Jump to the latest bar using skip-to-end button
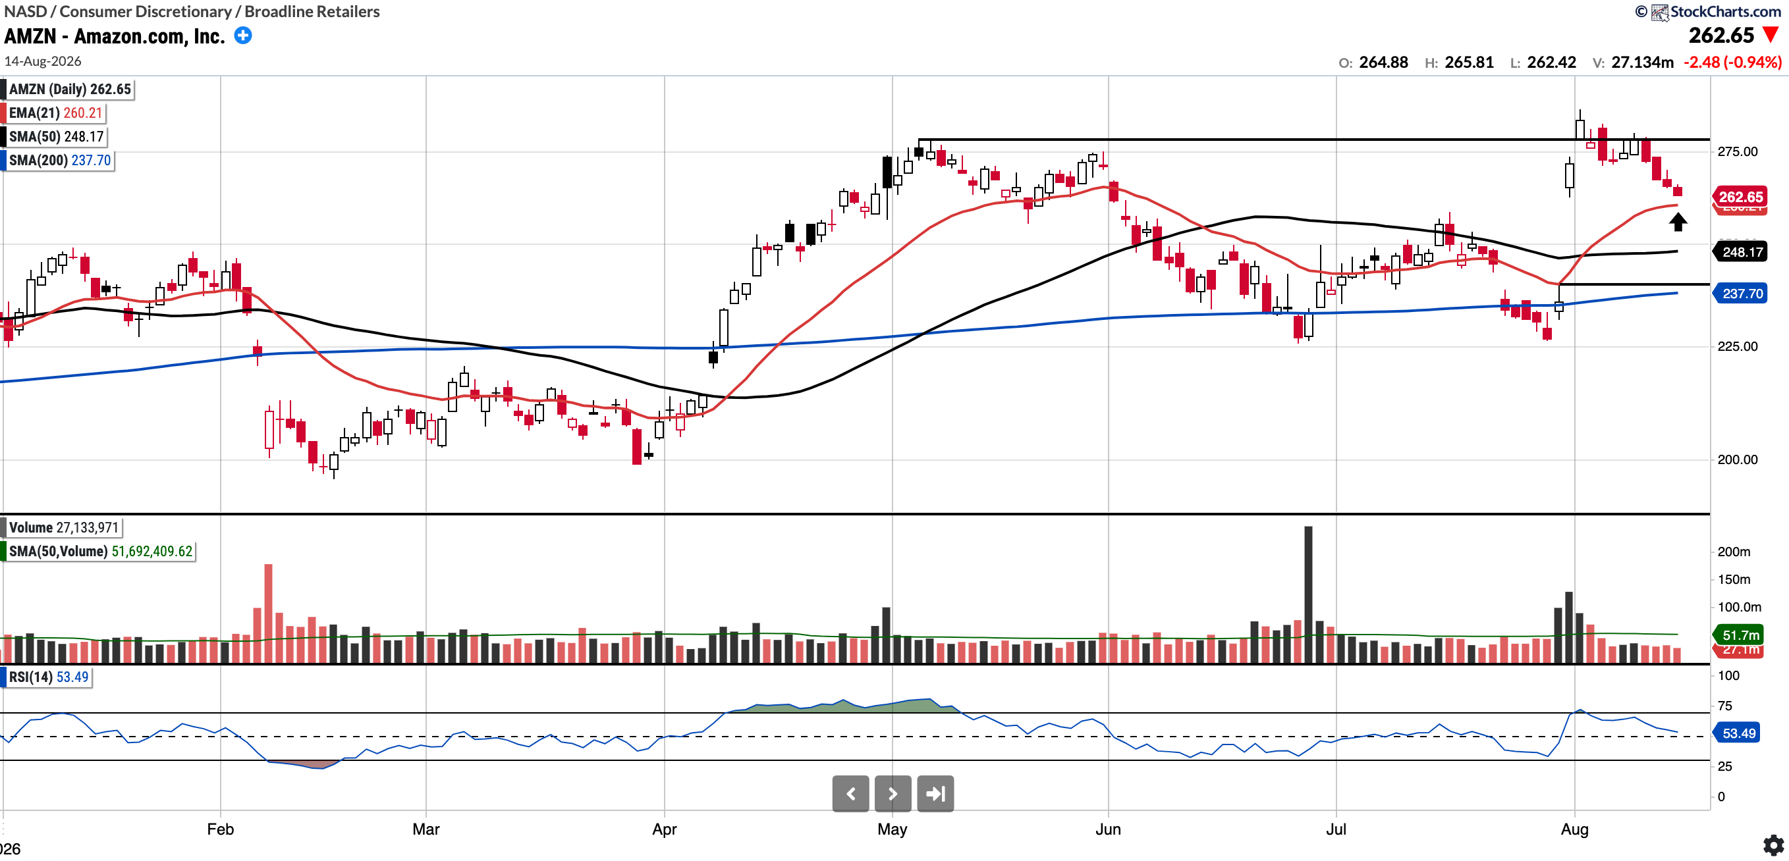 click(935, 794)
